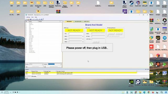Close the Output panel
The image size is (168, 94).
tap(149, 69)
